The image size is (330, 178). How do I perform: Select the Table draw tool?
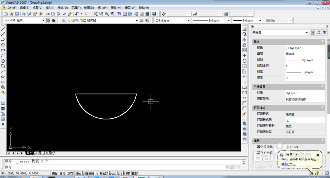click(3, 119)
